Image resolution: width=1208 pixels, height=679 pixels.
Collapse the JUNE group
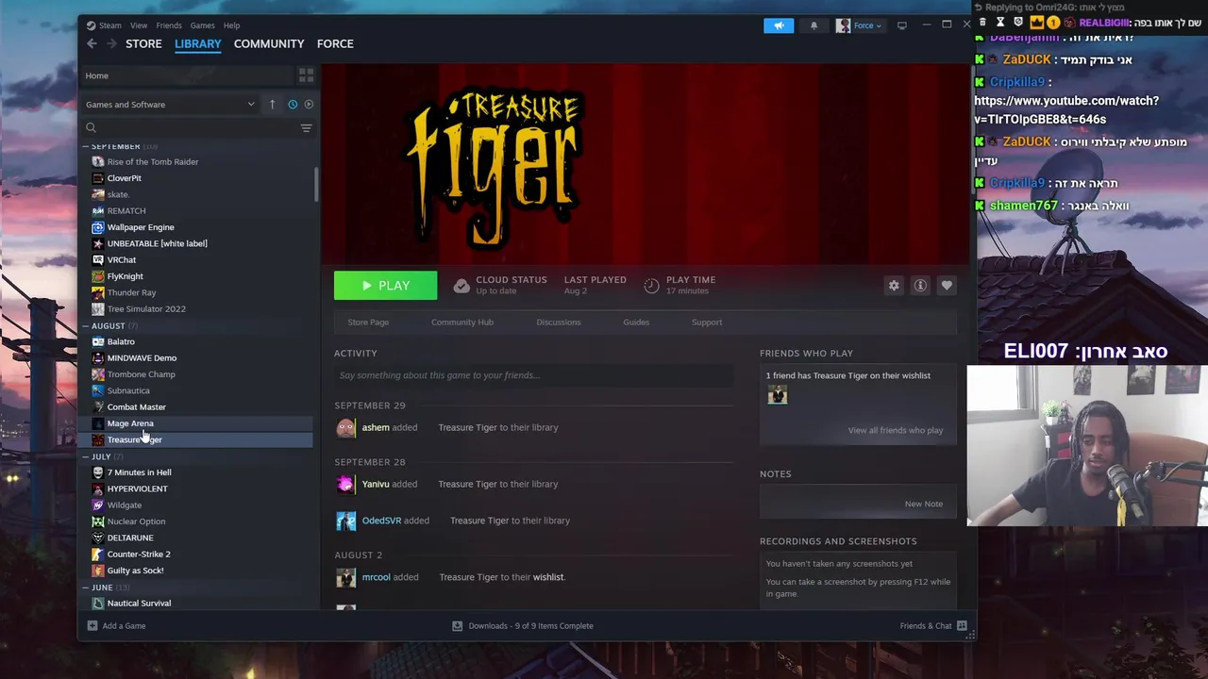point(86,588)
